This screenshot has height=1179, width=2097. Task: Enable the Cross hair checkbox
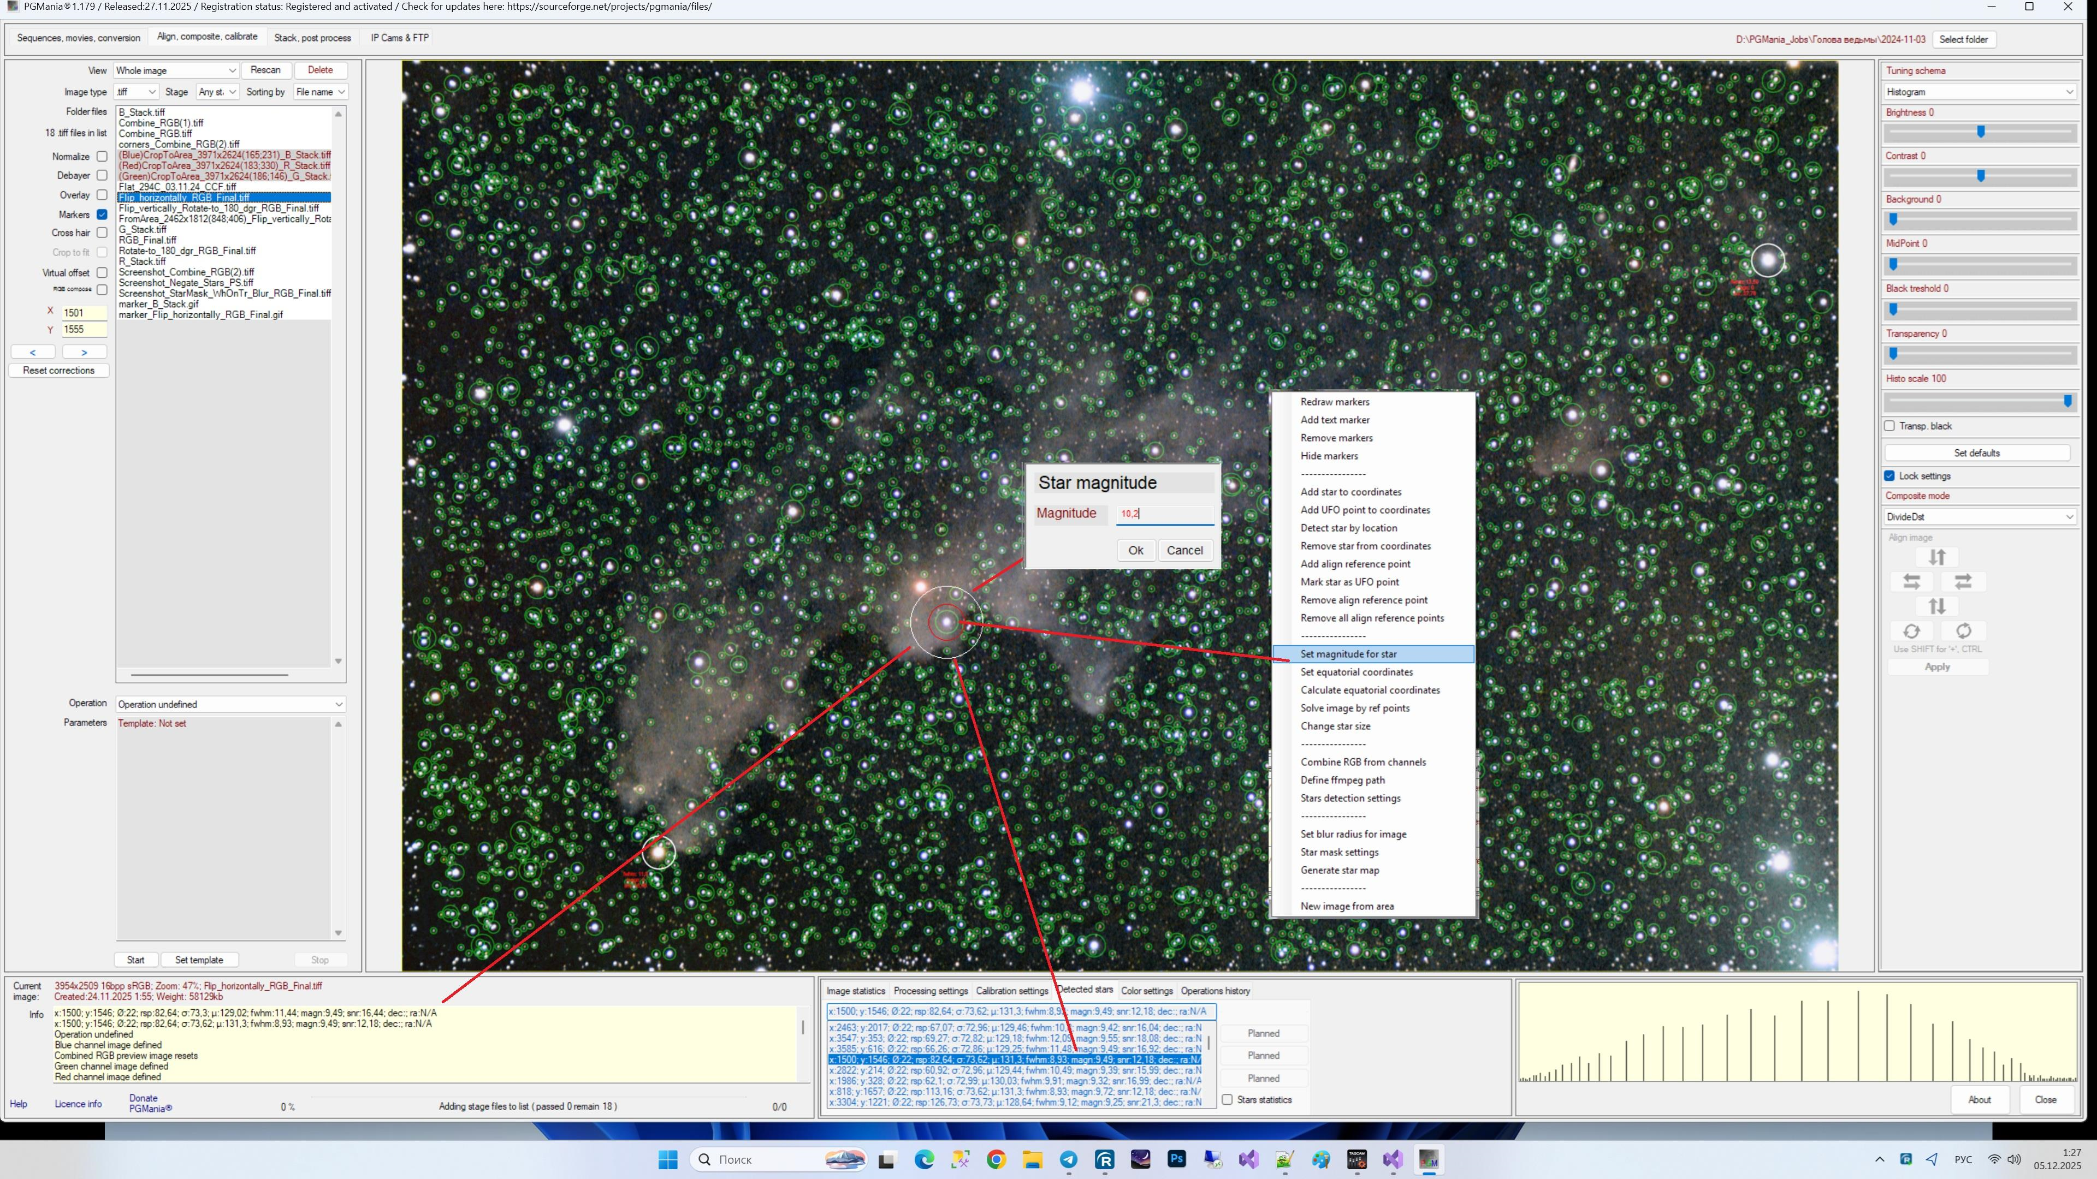tap(102, 233)
